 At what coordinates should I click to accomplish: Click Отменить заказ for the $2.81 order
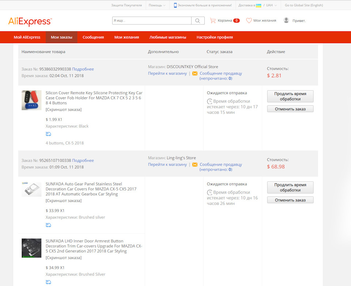coord(290,109)
